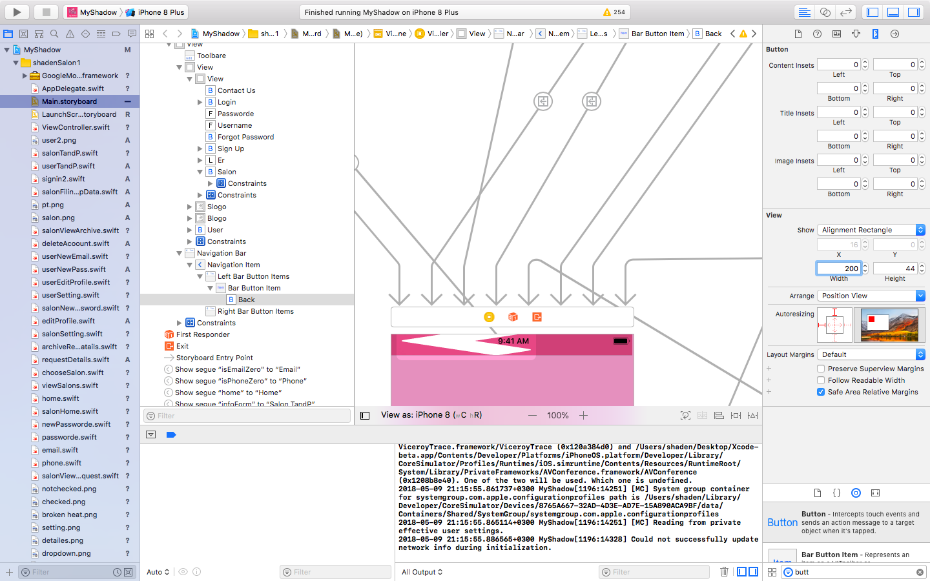The width and height of the screenshot is (930, 581).
Task: Select the Forgot Password button in outline
Action: 245,137
